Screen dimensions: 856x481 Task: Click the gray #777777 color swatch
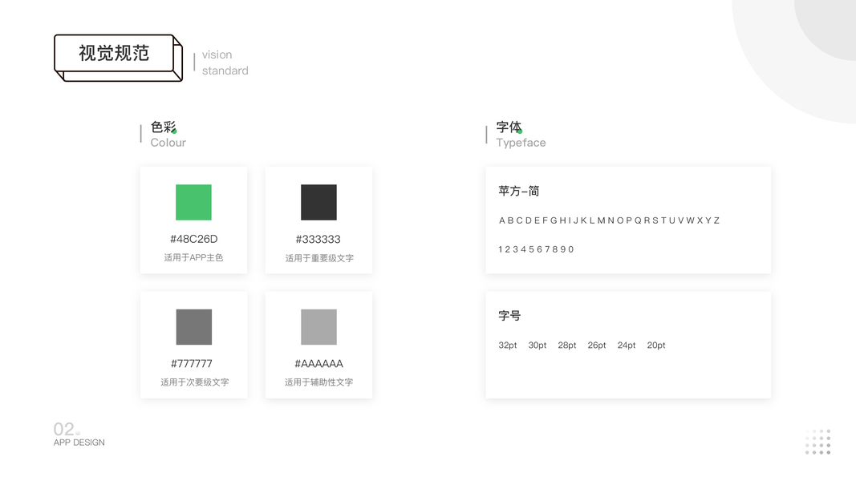(x=194, y=327)
